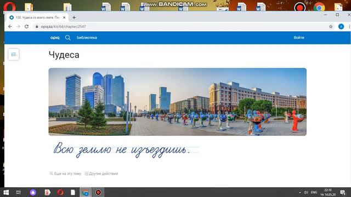The image size is (351, 197).
Task: Reload the opiq.kz page
Action: click(26, 27)
